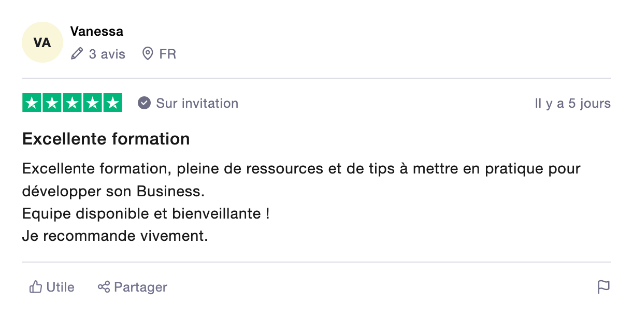Mark the review as Utile
The height and width of the screenshot is (318, 633).
click(x=60, y=287)
